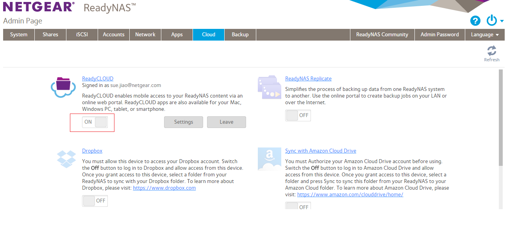Viewport: 525px width, 231px height.
Task: Click Admin Password in the navigation bar
Action: 439,35
